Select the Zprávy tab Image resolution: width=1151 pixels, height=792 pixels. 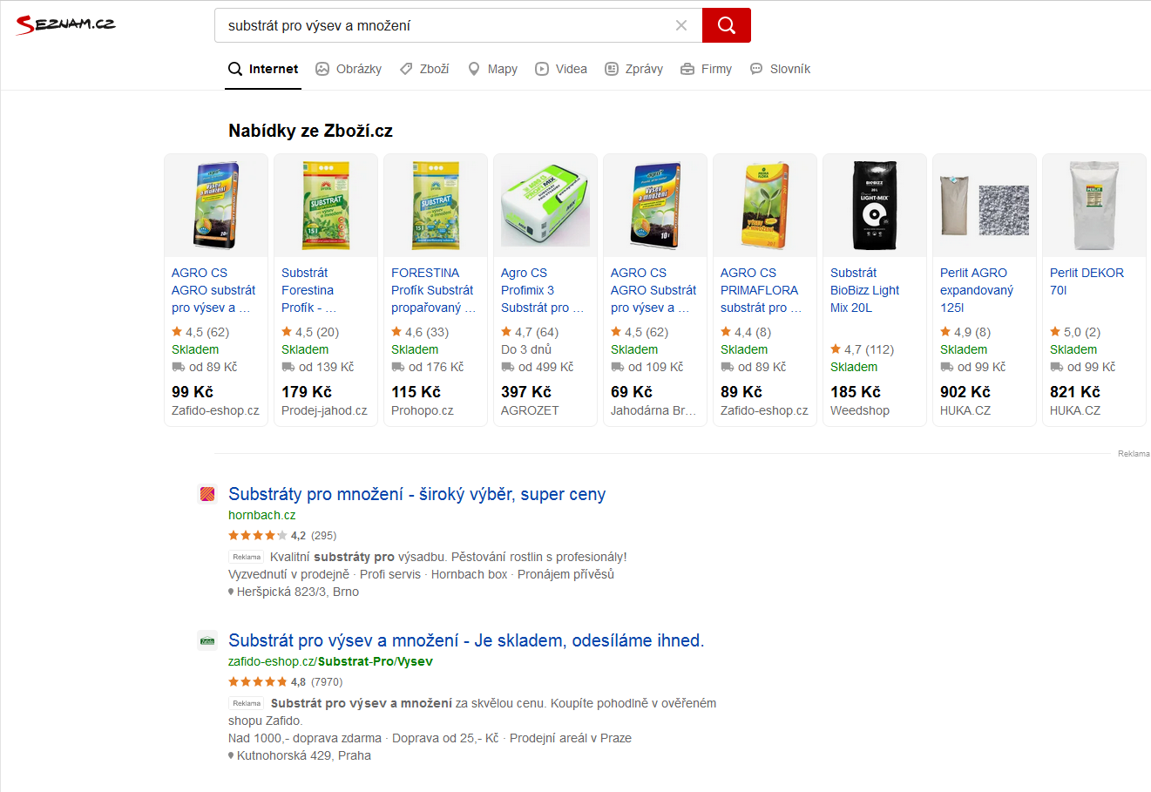pos(634,69)
